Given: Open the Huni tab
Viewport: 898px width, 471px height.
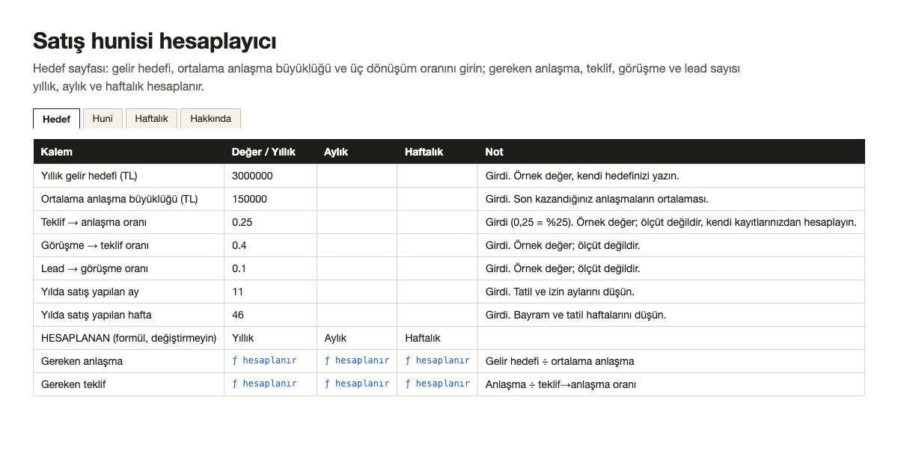Looking at the screenshot, I should coord(103,119).
